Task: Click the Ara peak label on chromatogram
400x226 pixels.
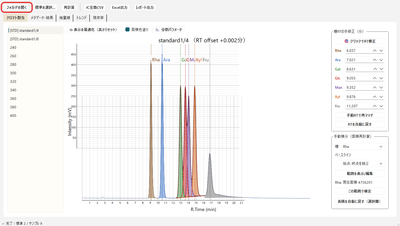Action: 167,60
